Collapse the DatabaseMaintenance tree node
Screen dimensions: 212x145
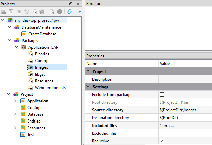click(x=9, y=27)
